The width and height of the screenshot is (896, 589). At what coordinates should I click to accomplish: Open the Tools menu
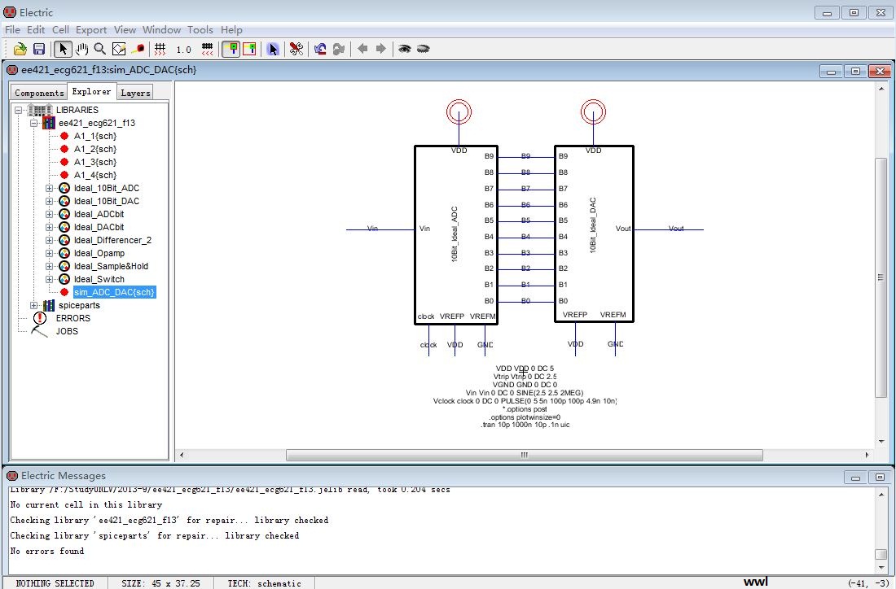tap(200, 30)
